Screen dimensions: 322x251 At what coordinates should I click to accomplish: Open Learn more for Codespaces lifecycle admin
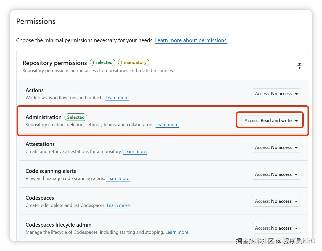pyautogui.click(x=177, y=232)
